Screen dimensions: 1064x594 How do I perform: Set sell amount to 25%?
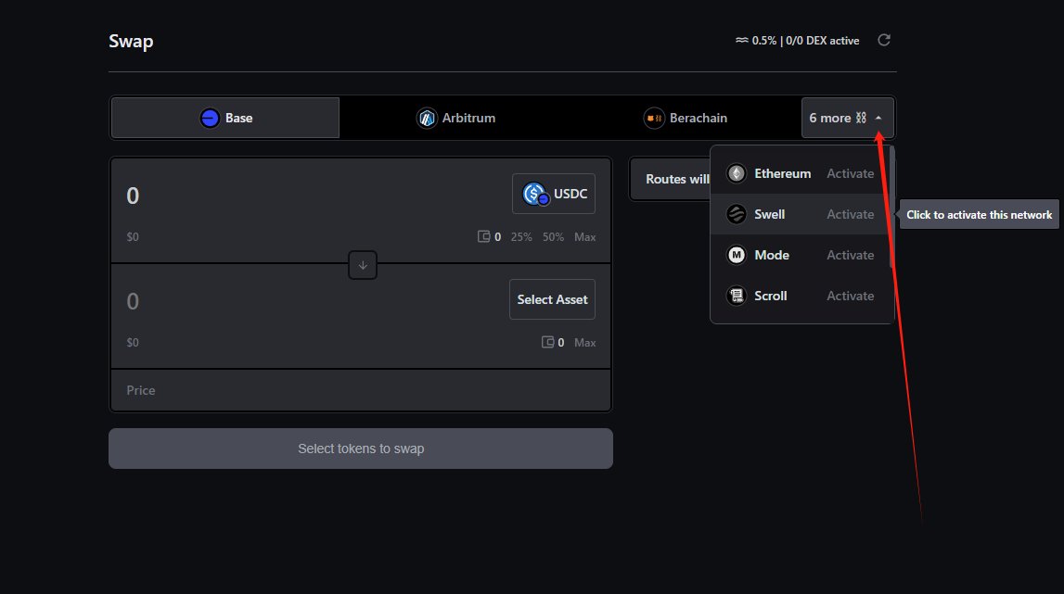pyautogui.click(x=521, y=236)
